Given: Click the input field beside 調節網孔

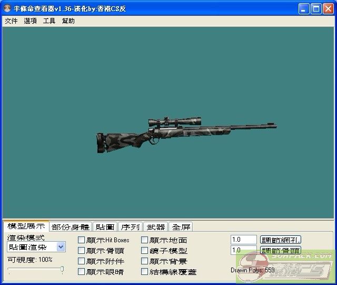Looking at the screenshot, I should click(243, 240).
